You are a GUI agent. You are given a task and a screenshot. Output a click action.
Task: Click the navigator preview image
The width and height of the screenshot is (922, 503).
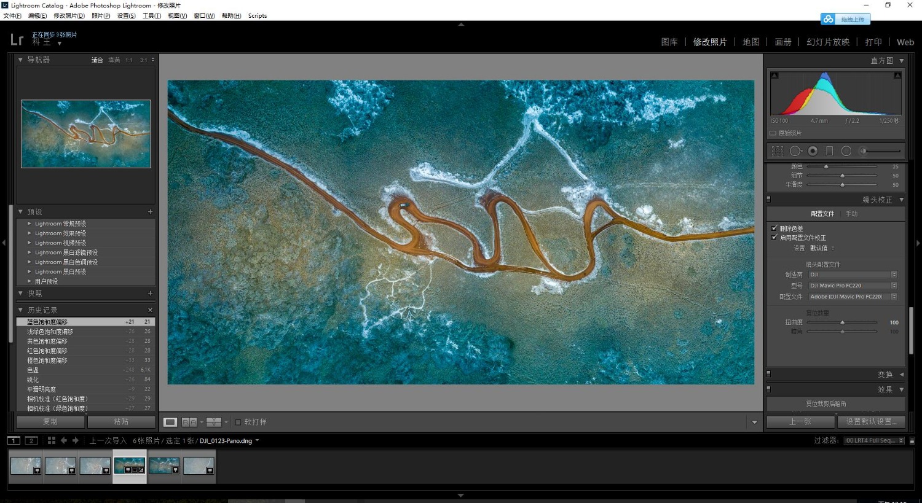(x=85, y=134)
